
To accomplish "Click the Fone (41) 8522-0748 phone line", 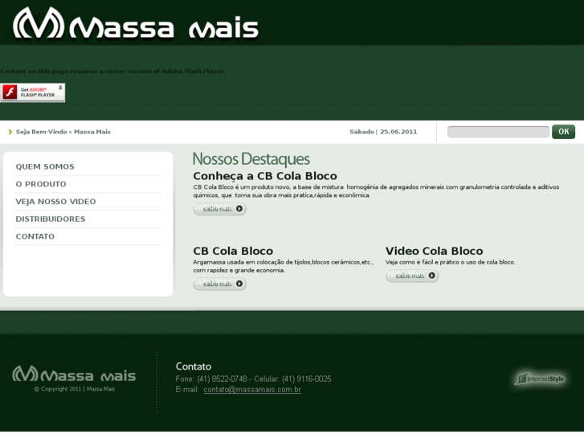I will pos(253,379).
